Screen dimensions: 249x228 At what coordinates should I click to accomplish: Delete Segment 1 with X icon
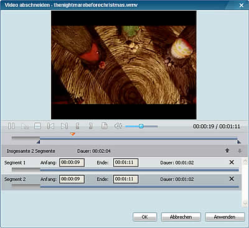point(232,162)
